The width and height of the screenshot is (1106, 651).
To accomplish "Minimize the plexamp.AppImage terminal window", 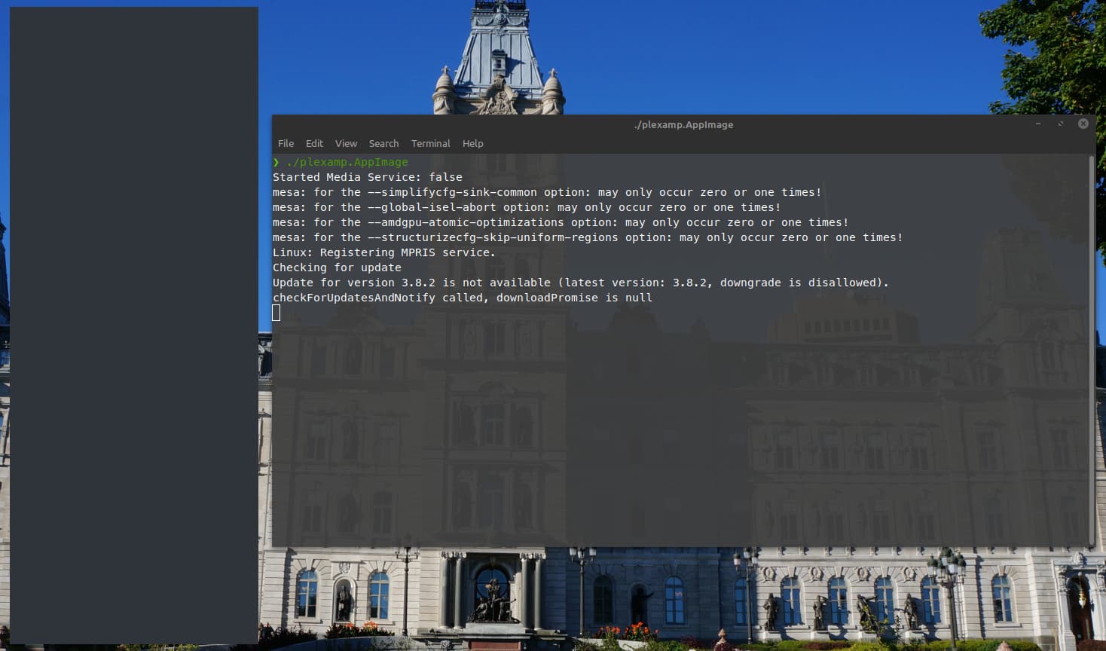I will [x=1038, y=124].
